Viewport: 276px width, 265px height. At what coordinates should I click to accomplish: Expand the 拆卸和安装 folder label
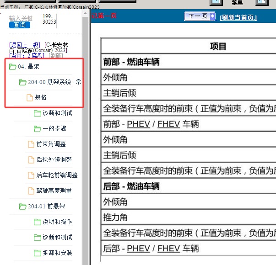tap(57, 253)
